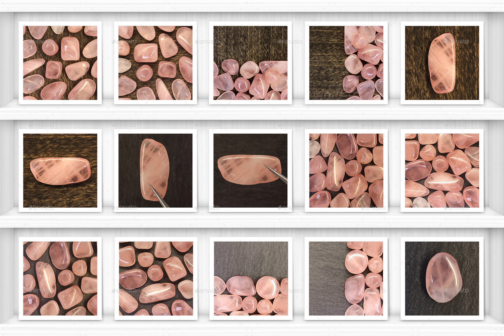Select the last middle-row photo of packed stones
The height and width of the screenshot is (336, 504).
pyautogui.click(x=442, y=170)
